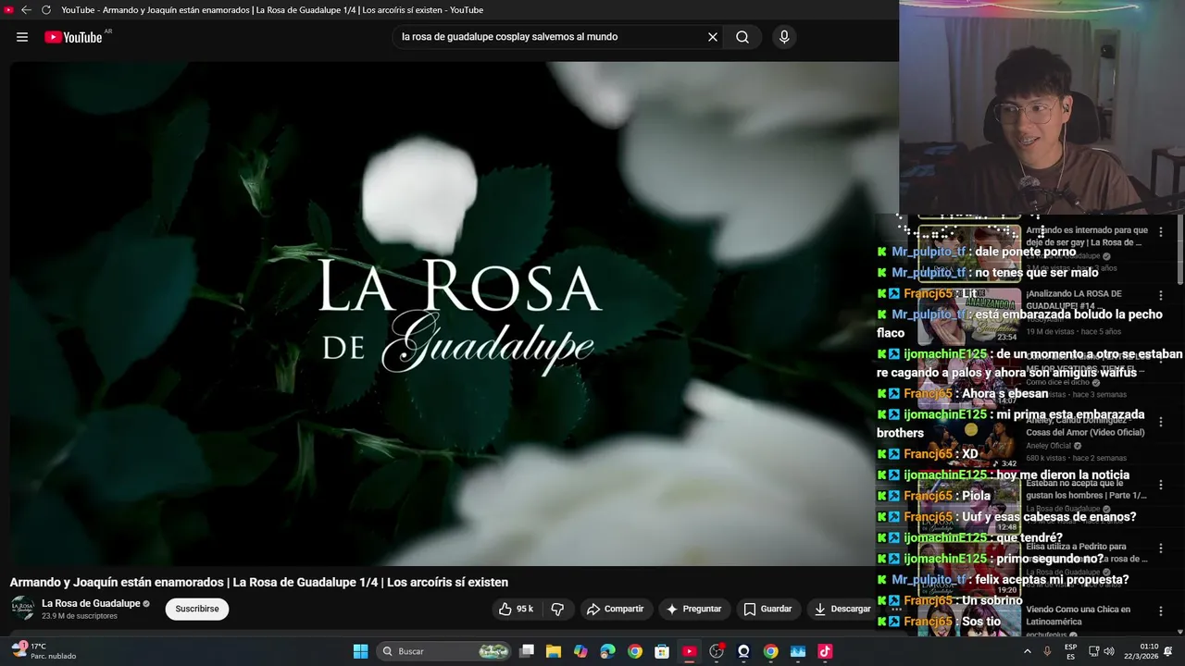Open 'Viendo Como una Chica en Latinoamérica' video
Image resolution: width=1185 pixels, height=666 pixels.
click(1079, 615)
